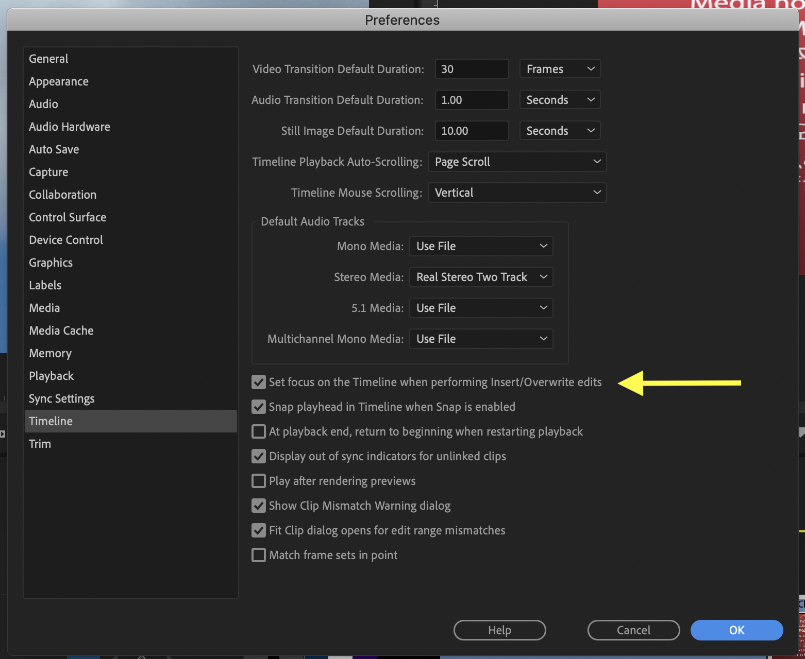Change Video Transition duration units from Frames
The width and height of the screenshot is (805, 659).
pos(560,68)
